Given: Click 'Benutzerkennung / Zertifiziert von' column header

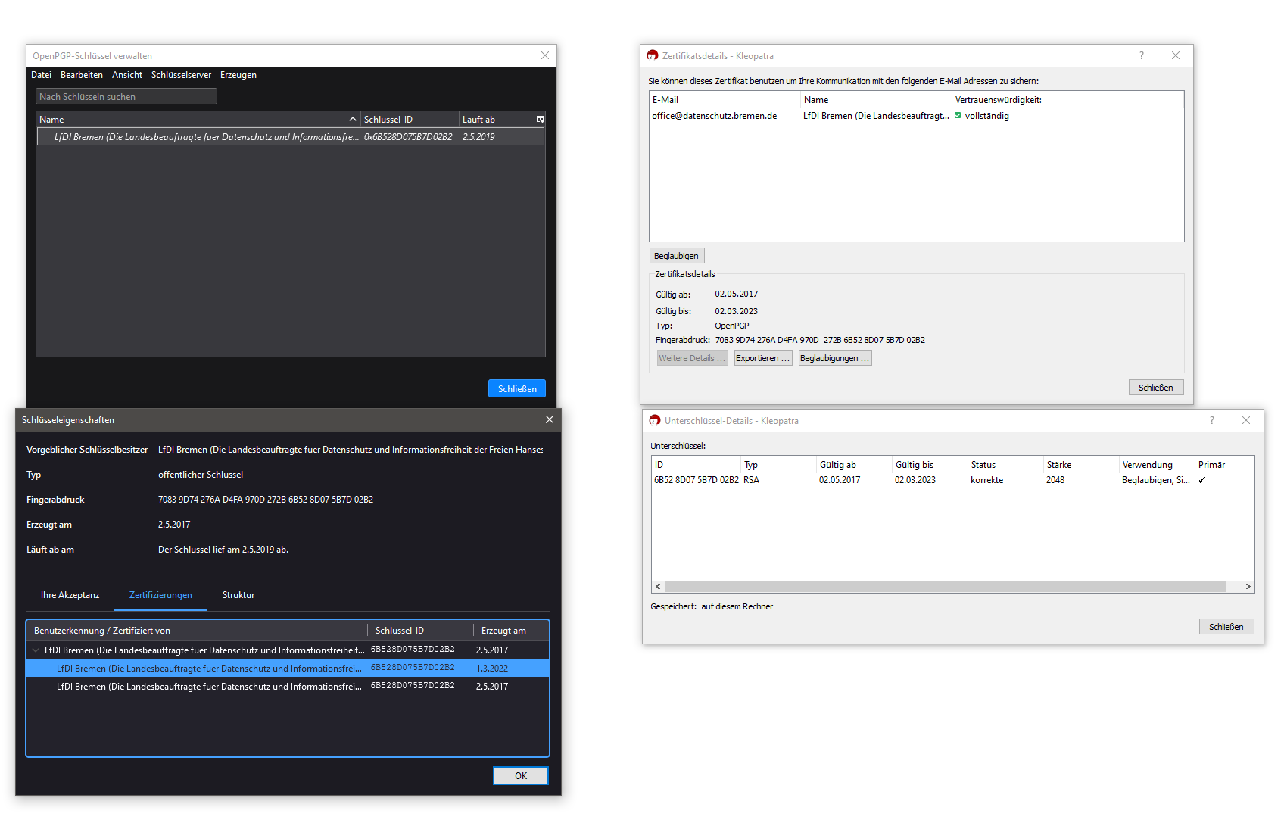Looking at the screenshot, I should (197, 630).
